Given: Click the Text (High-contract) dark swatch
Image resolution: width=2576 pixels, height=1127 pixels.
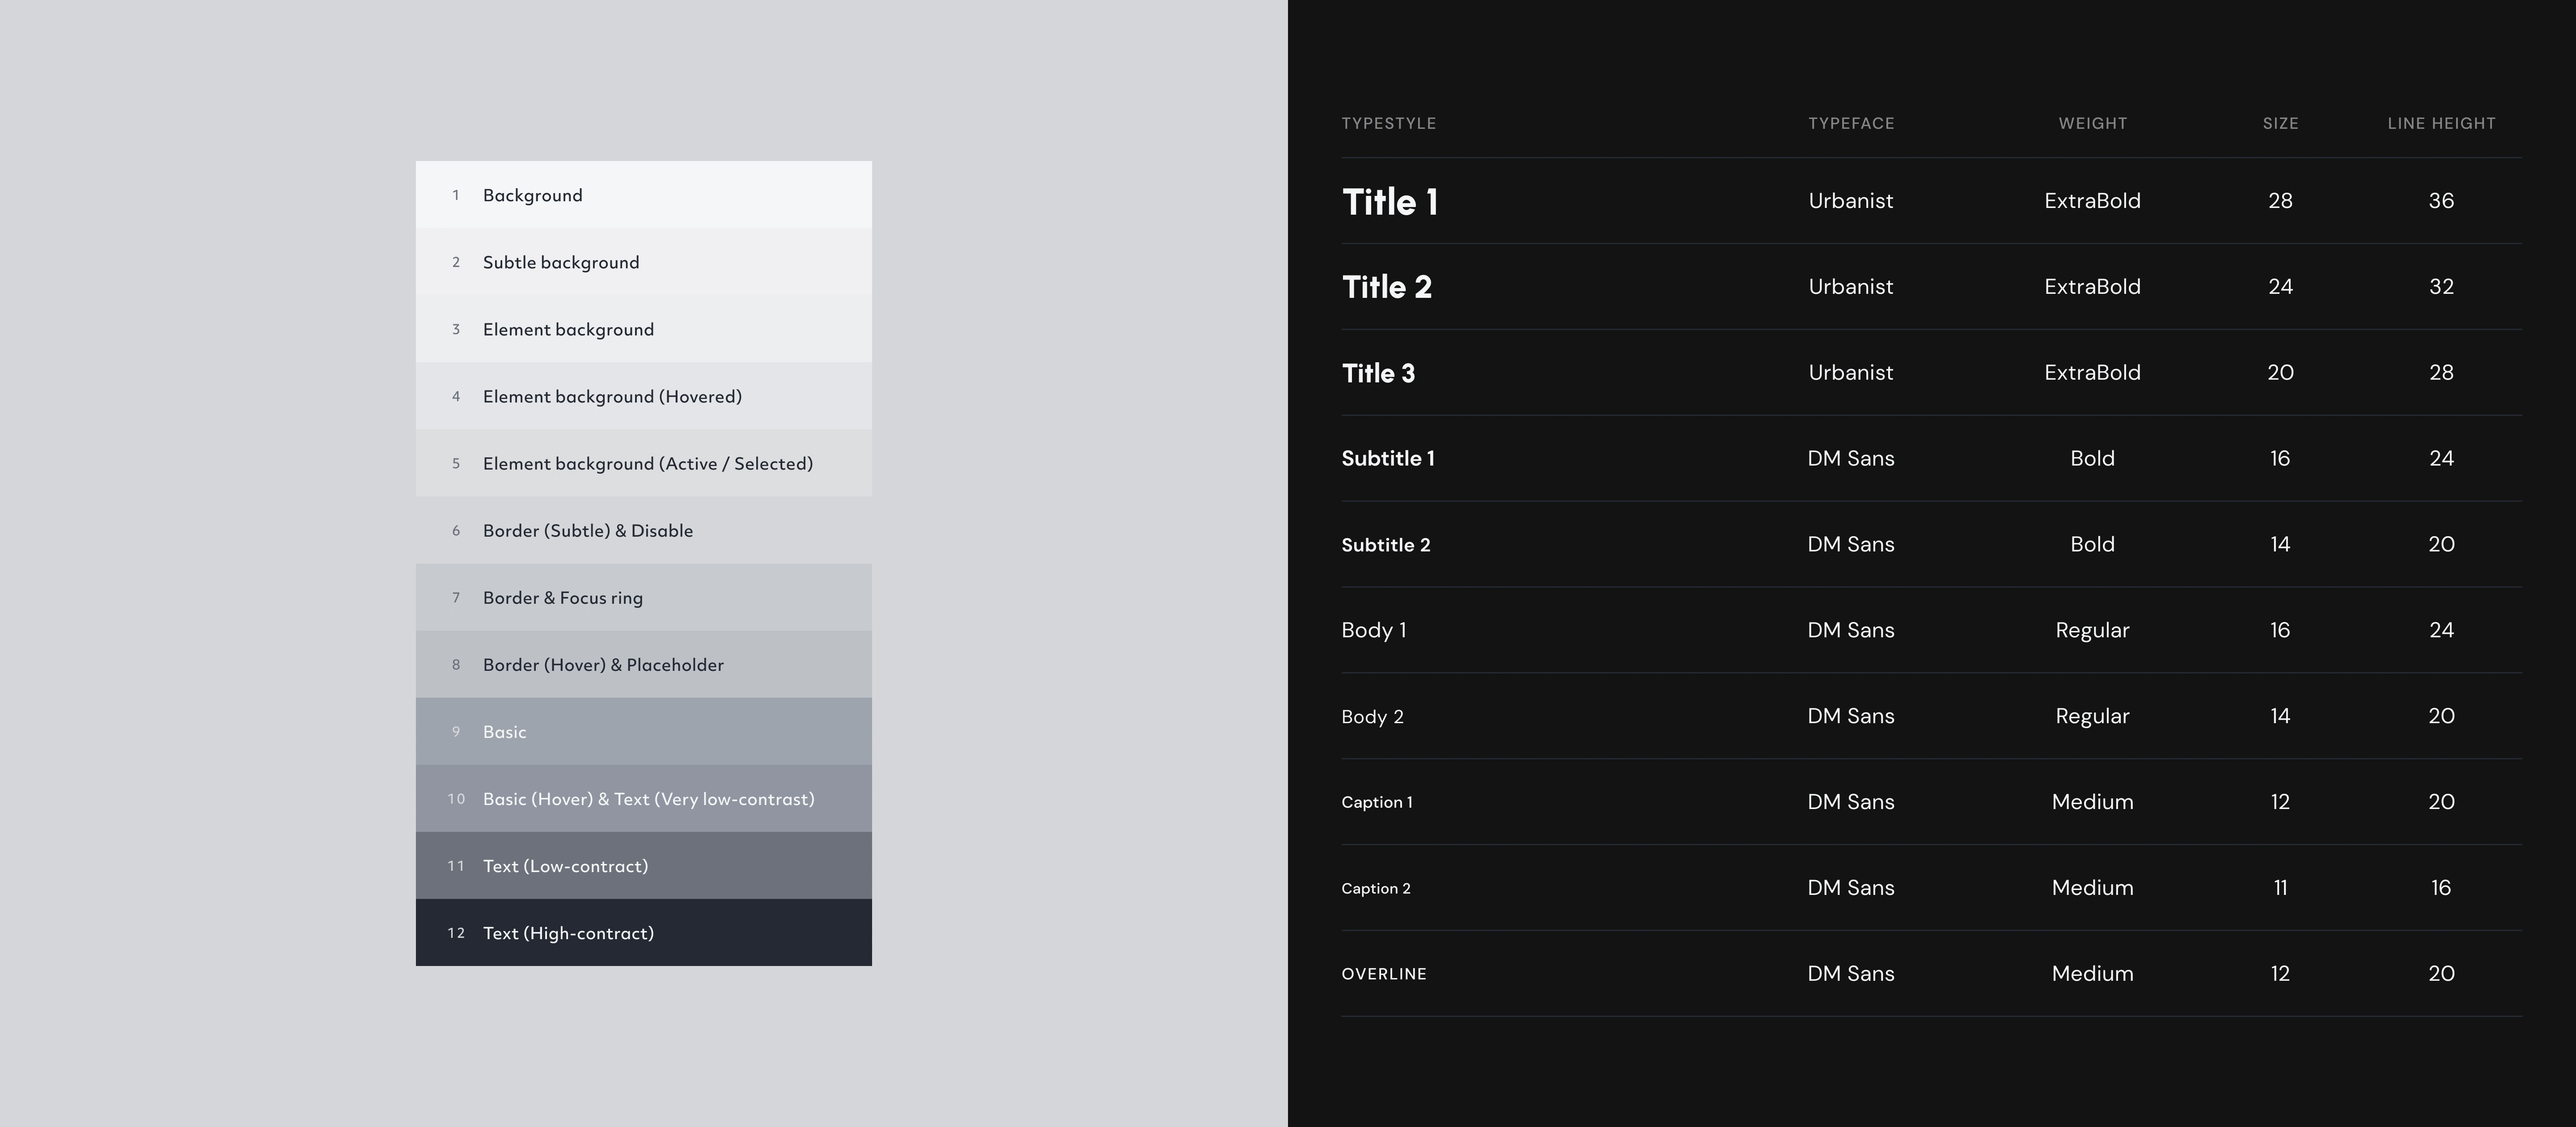Looking at the screenshot, I should 643,933.
